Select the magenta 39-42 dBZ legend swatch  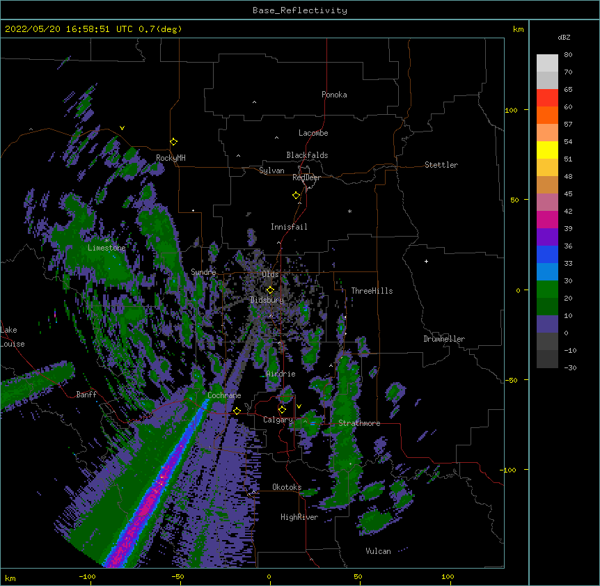click(x=547, y=219)
